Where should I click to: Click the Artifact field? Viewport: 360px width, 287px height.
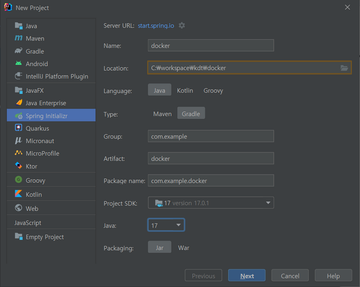[x=211, y=159]
